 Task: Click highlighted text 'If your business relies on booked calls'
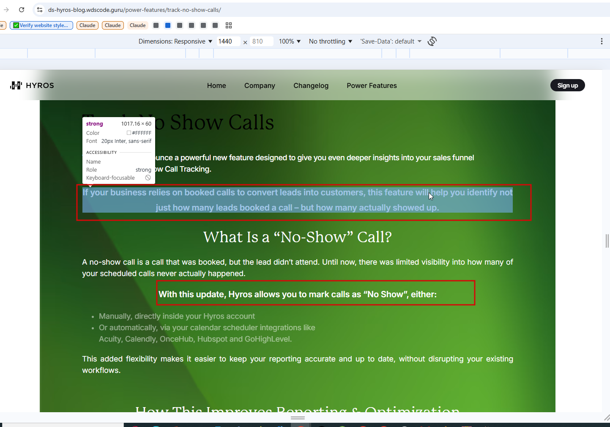click(x=298, y=200)
